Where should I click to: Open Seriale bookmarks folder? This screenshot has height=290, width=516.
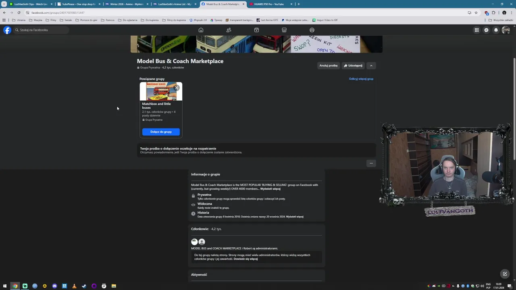pos(65,20)
